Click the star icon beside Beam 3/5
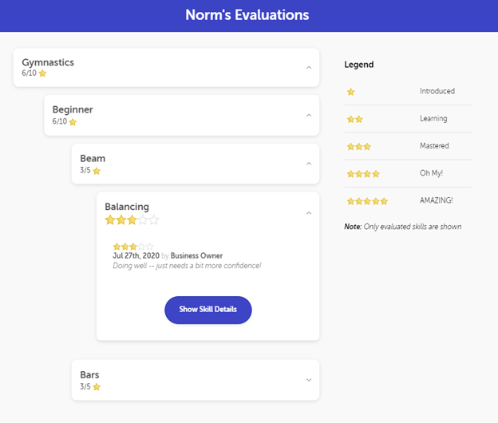Screen dimensions: 498x423 tap(97, 171)
